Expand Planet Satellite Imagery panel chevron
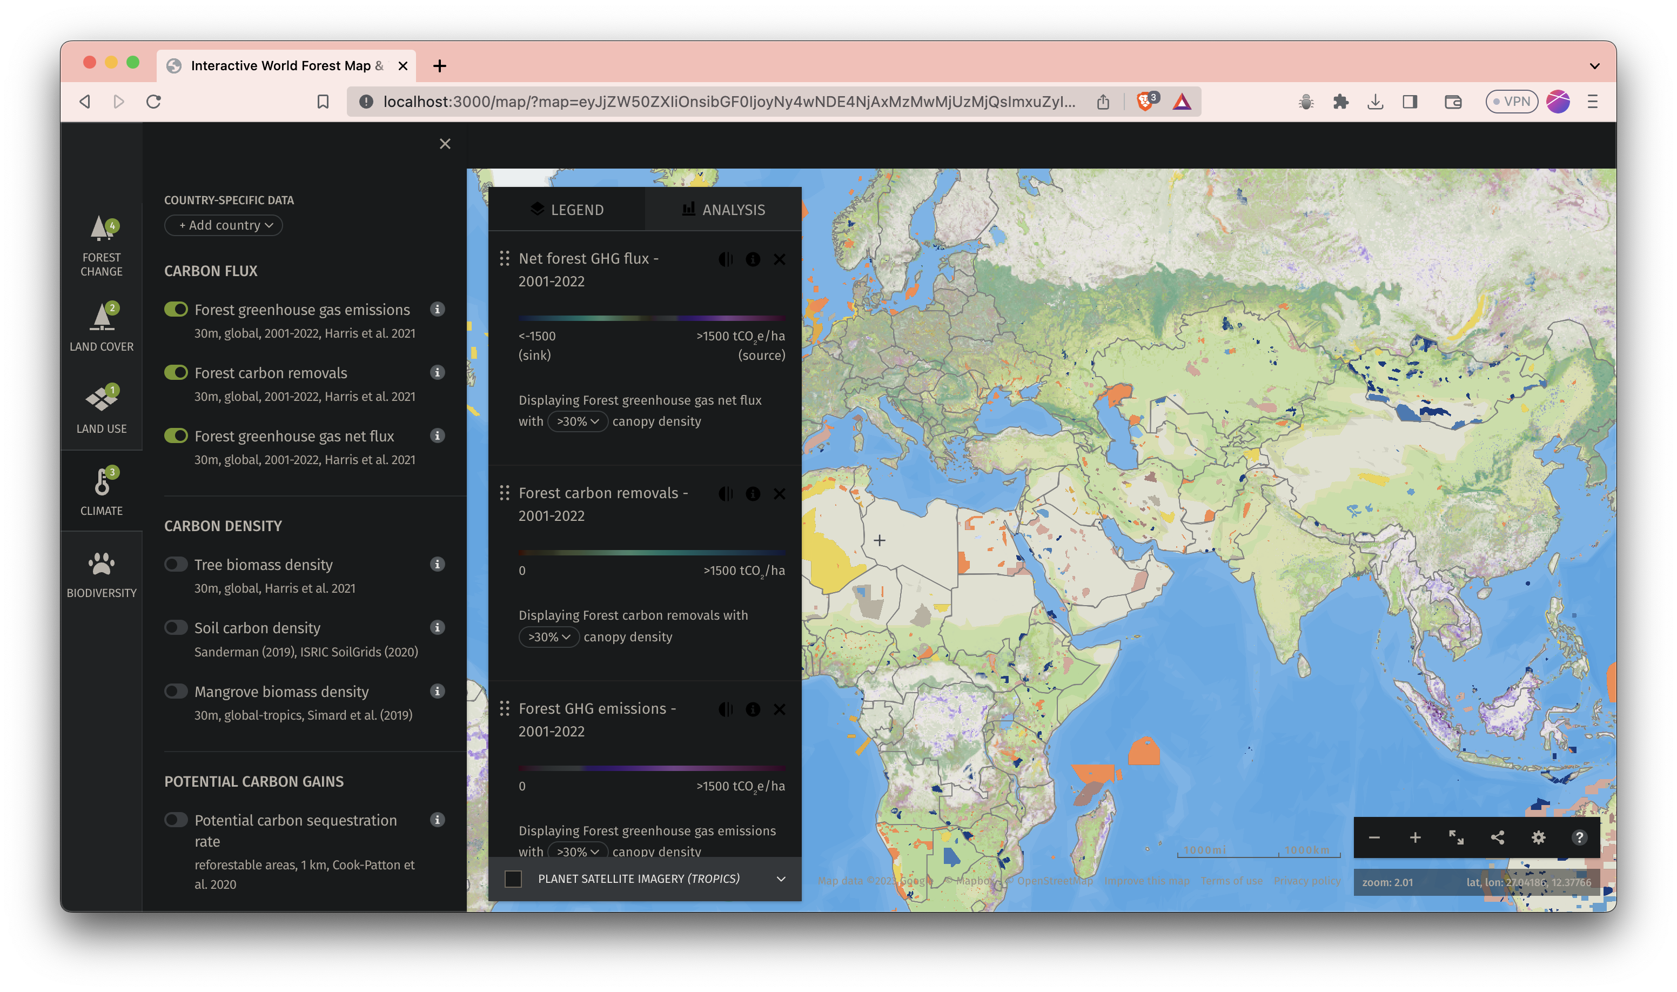This screenshot has width=1677, height=992. pyautogui.click(x=781, y=879)
